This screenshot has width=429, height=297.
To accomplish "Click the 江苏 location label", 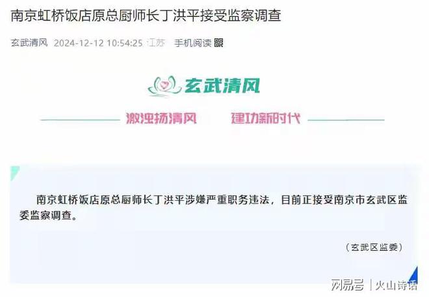I will pyautogui.click(x=156, y=43).
